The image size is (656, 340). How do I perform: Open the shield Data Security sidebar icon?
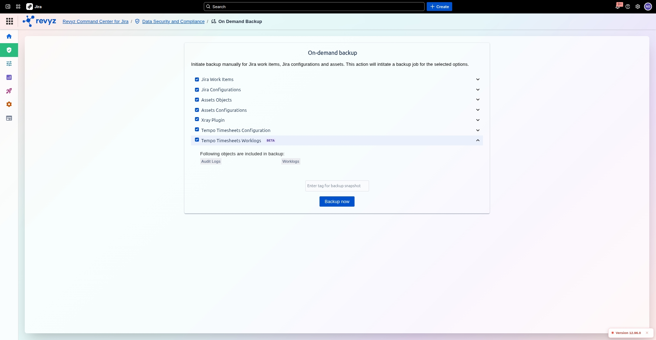click(9, 50)
